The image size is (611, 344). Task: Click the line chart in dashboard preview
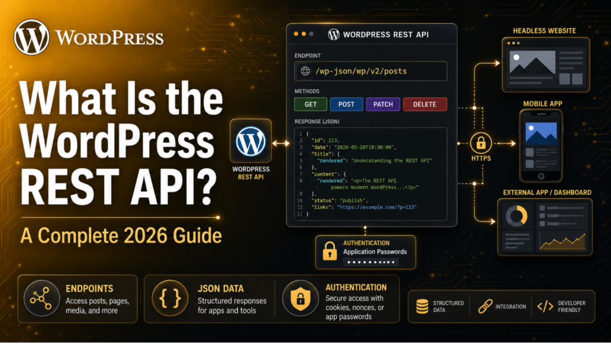click(562, 241)
